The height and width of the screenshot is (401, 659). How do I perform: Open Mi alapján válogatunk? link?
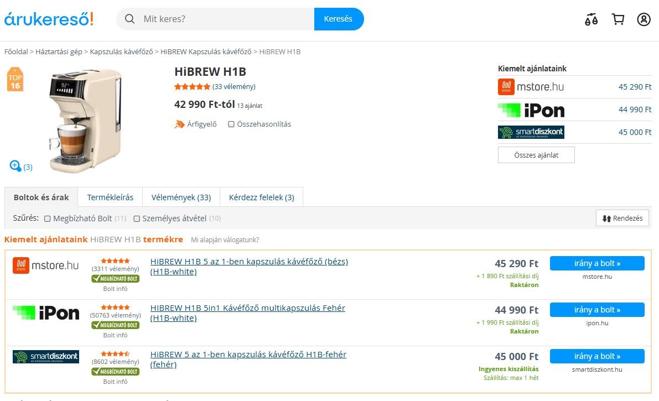(225, 240)
